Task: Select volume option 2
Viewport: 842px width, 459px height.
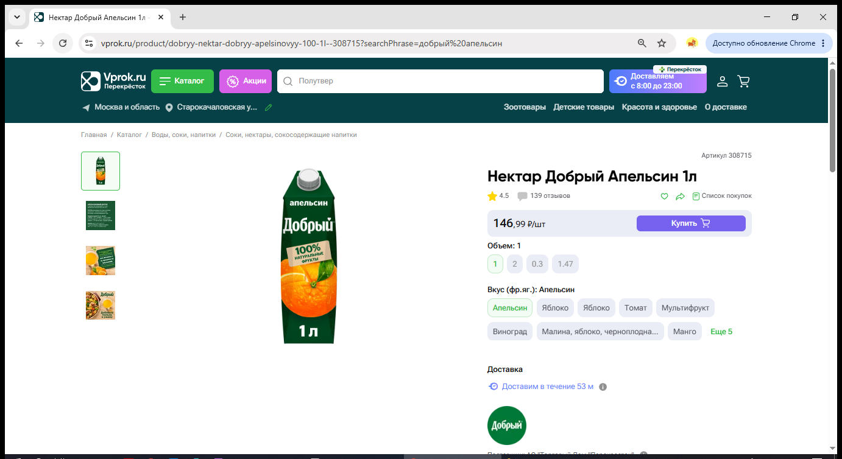Action: [x=515, y=264]
